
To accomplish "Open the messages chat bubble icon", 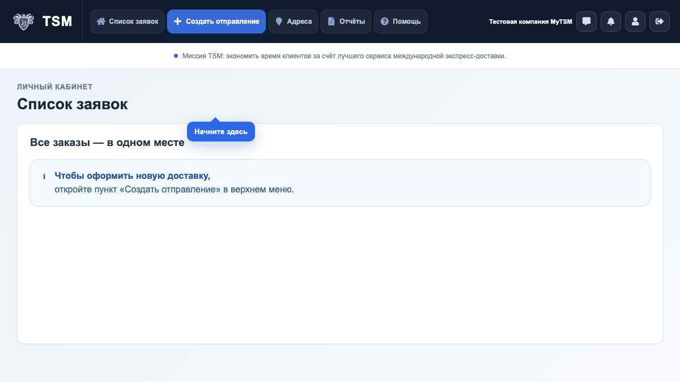I will (586, 22).
